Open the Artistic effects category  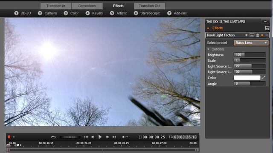click(x=119, y=13)
